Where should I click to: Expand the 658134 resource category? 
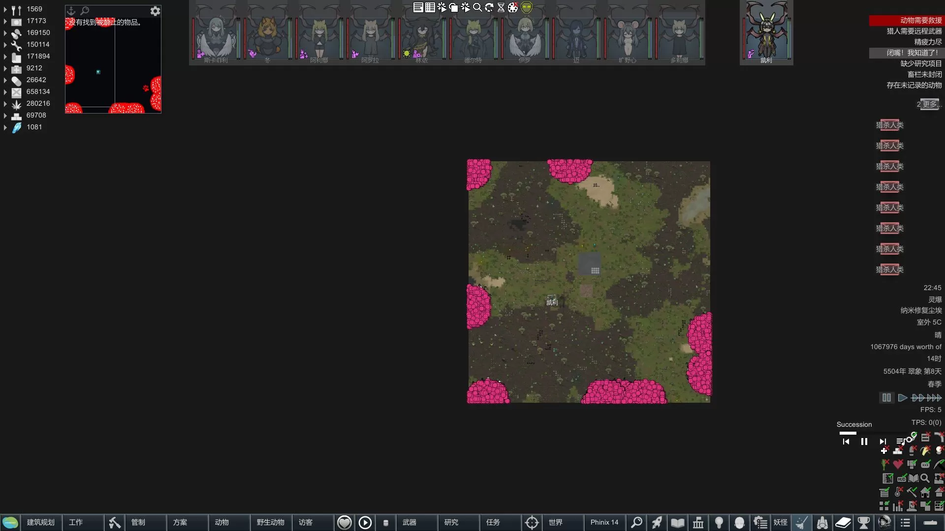(5, 91)
